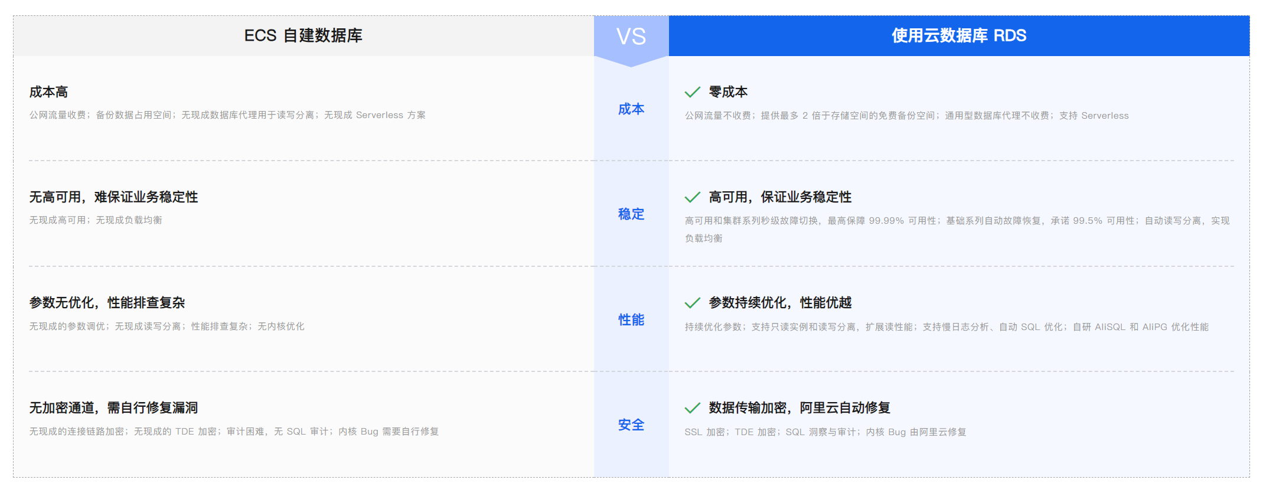
Task: Click the description starting 无现成的连接链路加密
Action: coord(234,432)
